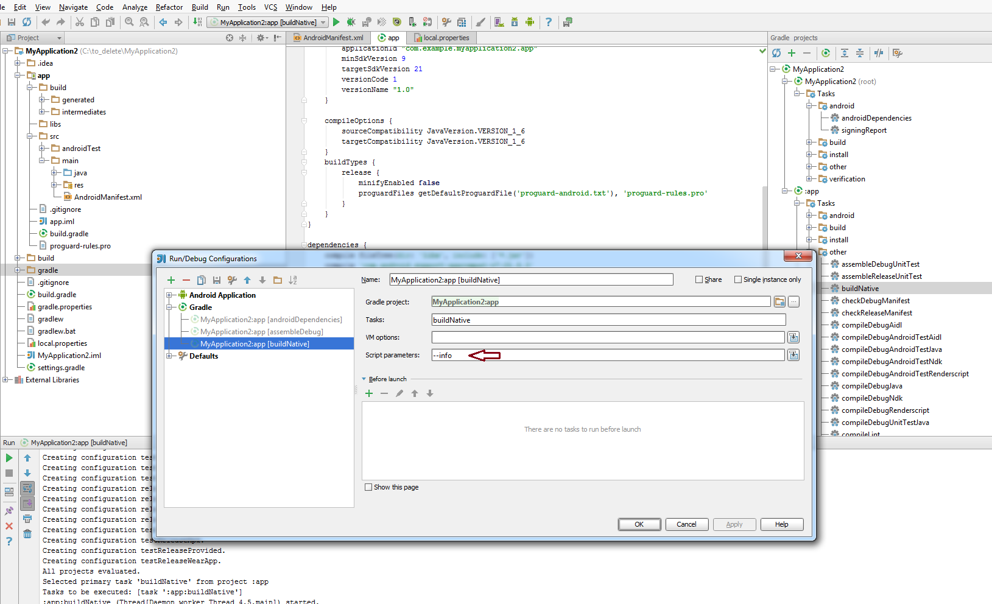The width and height of the screenshot is (992, 604).
Task: Select assembleDebug configuration in dialog tree
Action: click(262, 332)
